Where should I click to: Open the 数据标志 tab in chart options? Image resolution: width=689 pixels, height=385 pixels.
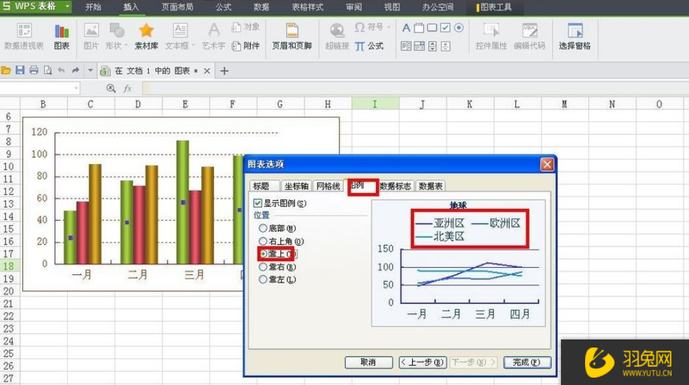(395, 186)
